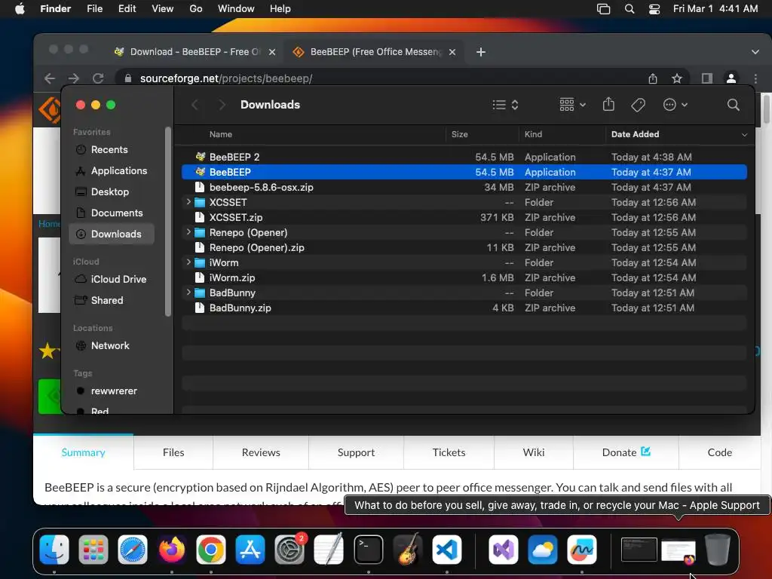
Task: Toggle Chrome side panel
Action: [707, 78]
